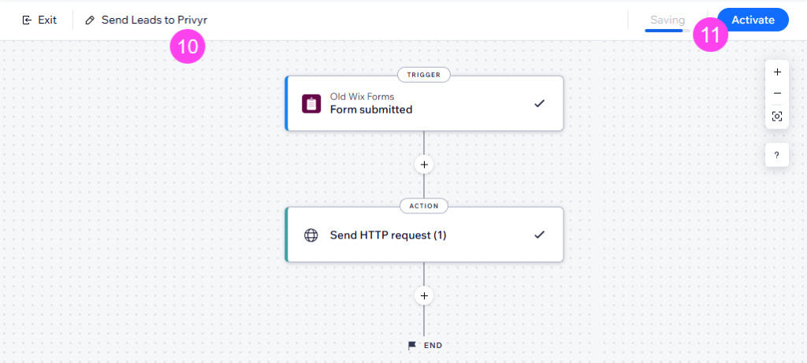Click the fit-to-screen focus icon

[x=777, y=117]
